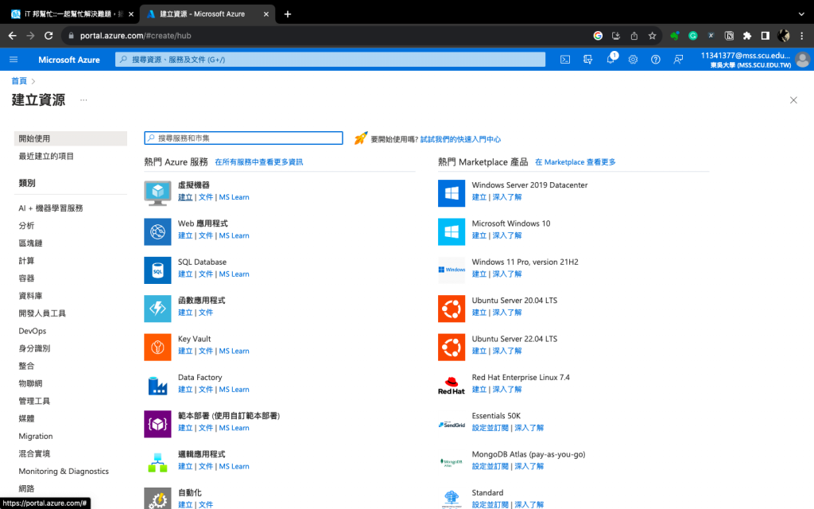The image size is (814, 509).
Task: Click the SendGrid Essentials 50K logo
Action: click(452, 425)
